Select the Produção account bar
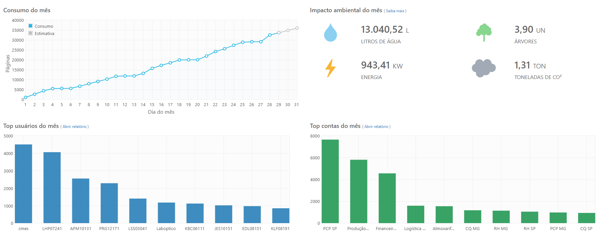The image size is (602, 236). pyautogui.click(x=358, y=191)
